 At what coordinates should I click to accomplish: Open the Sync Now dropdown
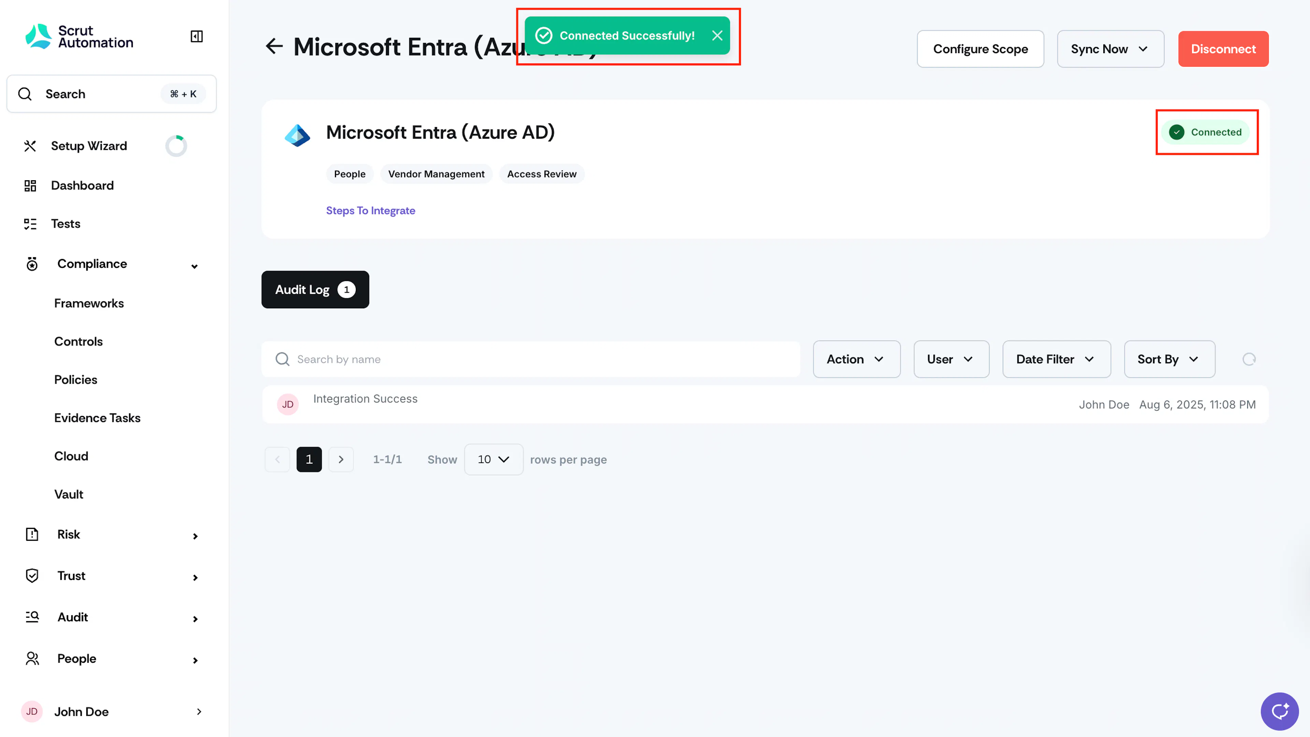coord(1110,49)
